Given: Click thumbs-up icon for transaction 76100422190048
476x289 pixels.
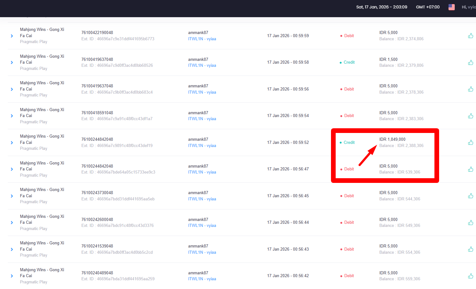Looking at the screenshot, I should coord(470,36).
